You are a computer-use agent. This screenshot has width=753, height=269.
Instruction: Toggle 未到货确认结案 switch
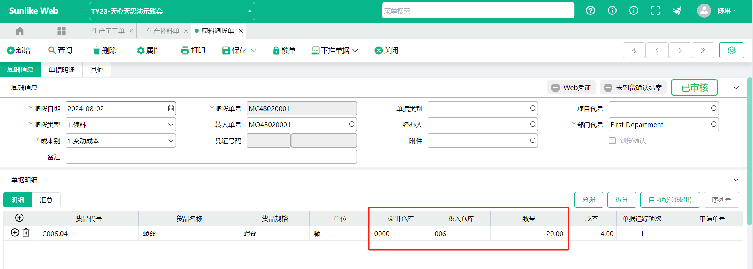pos(608,88)
